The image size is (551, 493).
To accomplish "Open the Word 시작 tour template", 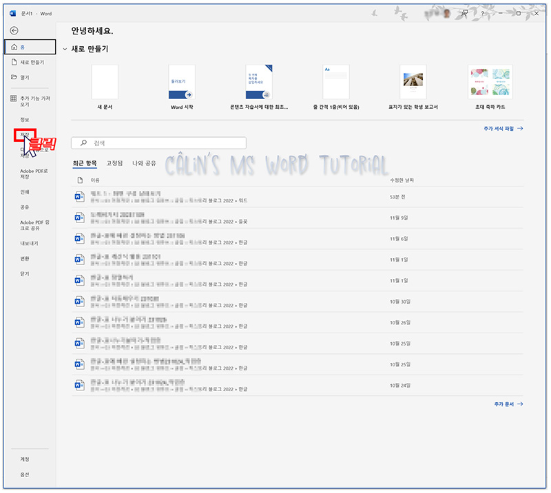I will [182, 82].
